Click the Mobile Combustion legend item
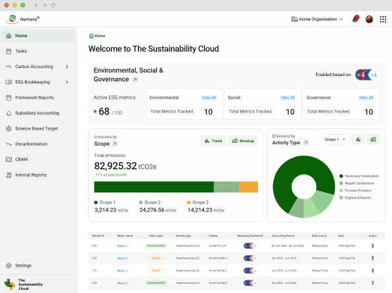The width and height of the screenshot is (392, 293). pos(357,183)
